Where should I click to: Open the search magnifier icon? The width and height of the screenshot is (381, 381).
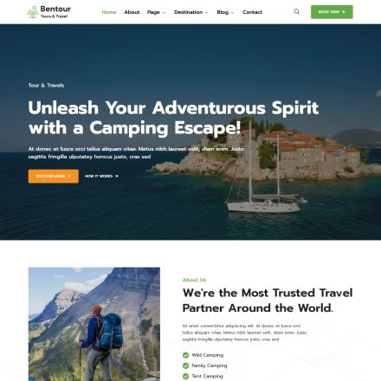[297, 11]
